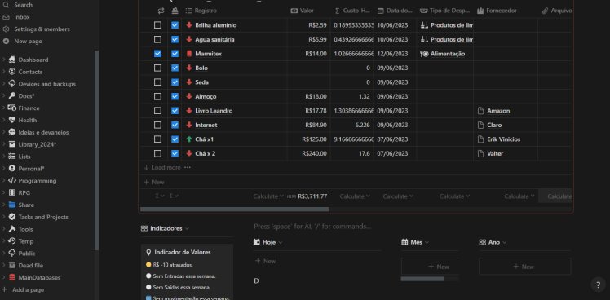This screenshot has height=300, width=610.
Task: Add a New row to the table
Action: (x=154, y=182)
